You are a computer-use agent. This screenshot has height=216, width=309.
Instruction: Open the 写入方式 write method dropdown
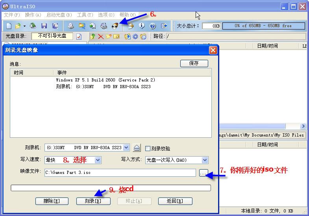tap(205, 160)
